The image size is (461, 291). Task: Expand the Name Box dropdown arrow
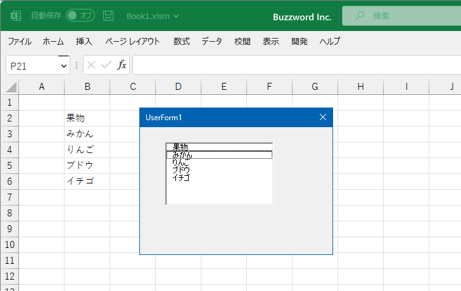click(x=64, y=66)
